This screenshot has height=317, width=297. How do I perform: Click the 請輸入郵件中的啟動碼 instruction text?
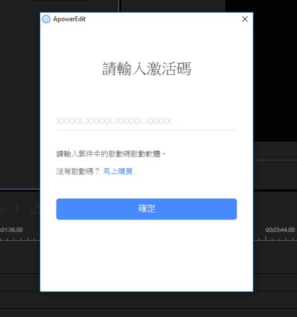click(x=111, y=154)
